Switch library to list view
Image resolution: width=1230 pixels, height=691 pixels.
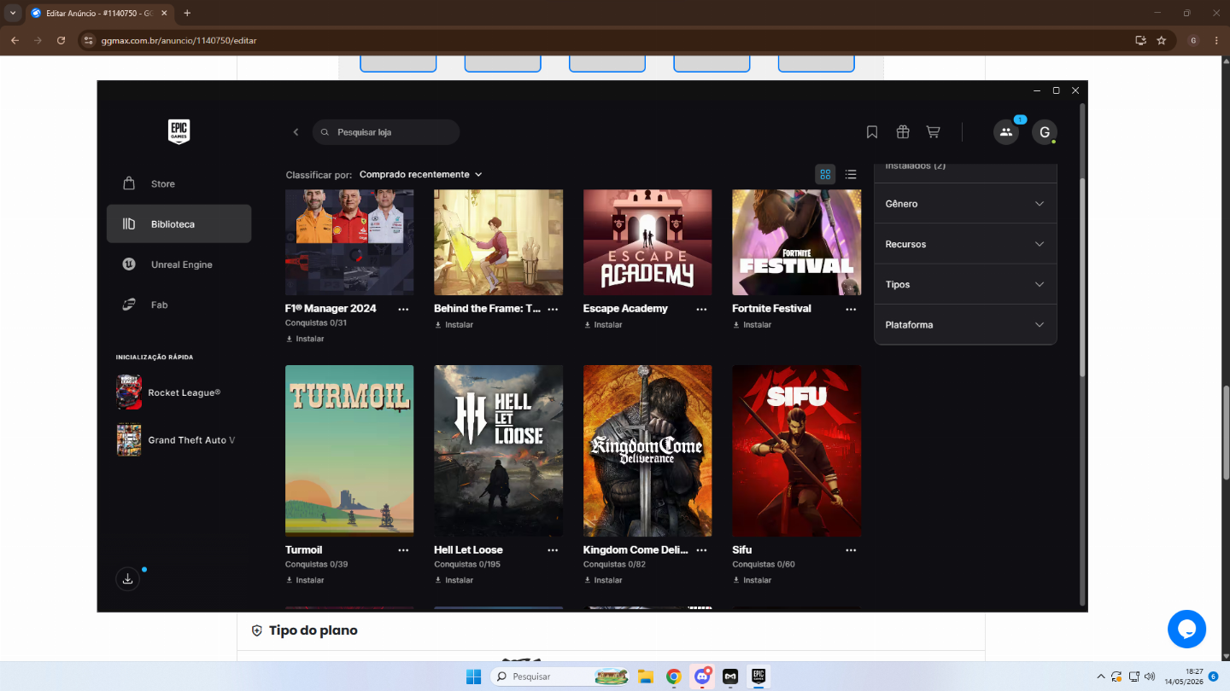tap(851, 174)
